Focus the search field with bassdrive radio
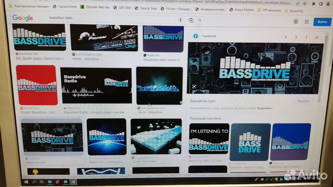Viewport: 333px width, 187px height. click(x=112, y=18)
